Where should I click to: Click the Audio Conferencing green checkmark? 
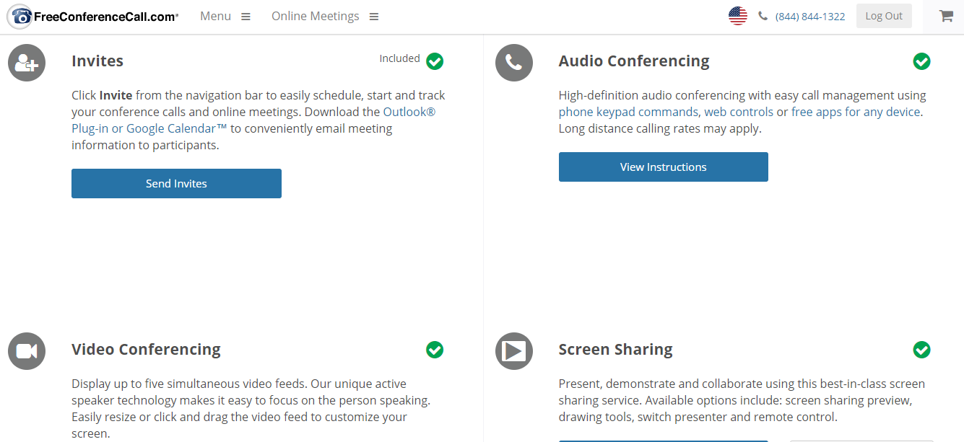(921, 61)
